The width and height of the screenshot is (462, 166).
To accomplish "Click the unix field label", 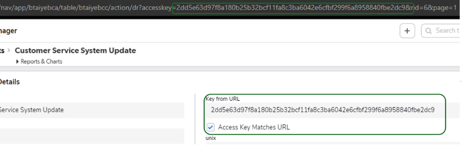I will click(211, 138).
